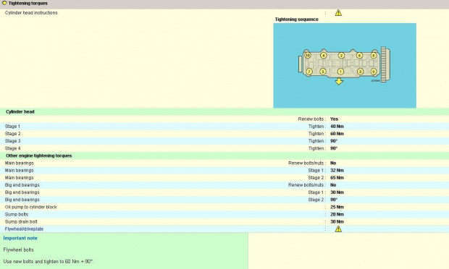Screen dimensions: 449x269
Task: Click the Important note heading
Action: (20, 238)
